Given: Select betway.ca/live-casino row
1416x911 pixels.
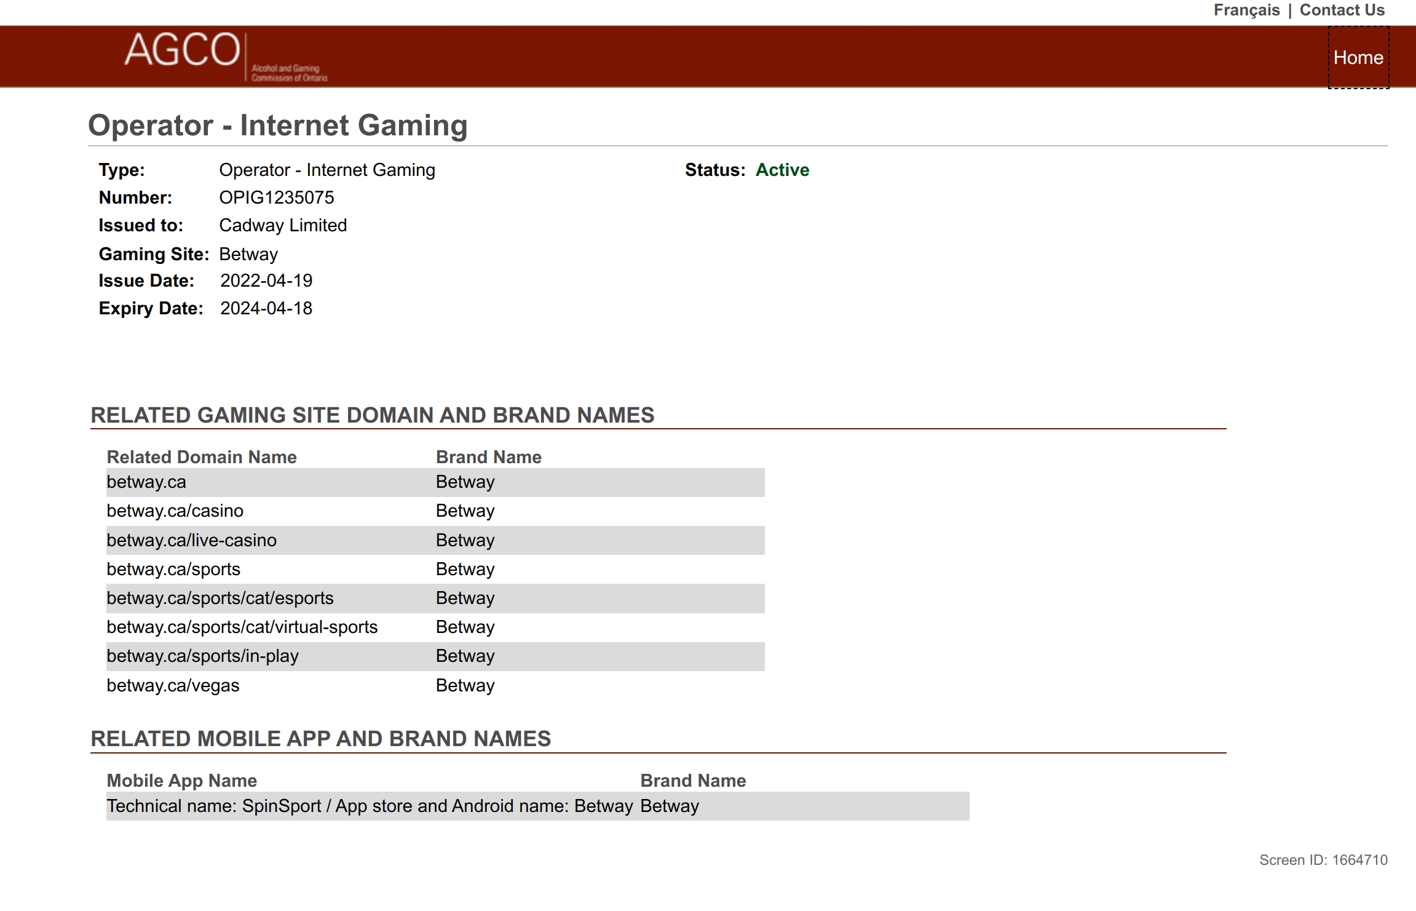Looking at the screenshot, I should [191, 541].
